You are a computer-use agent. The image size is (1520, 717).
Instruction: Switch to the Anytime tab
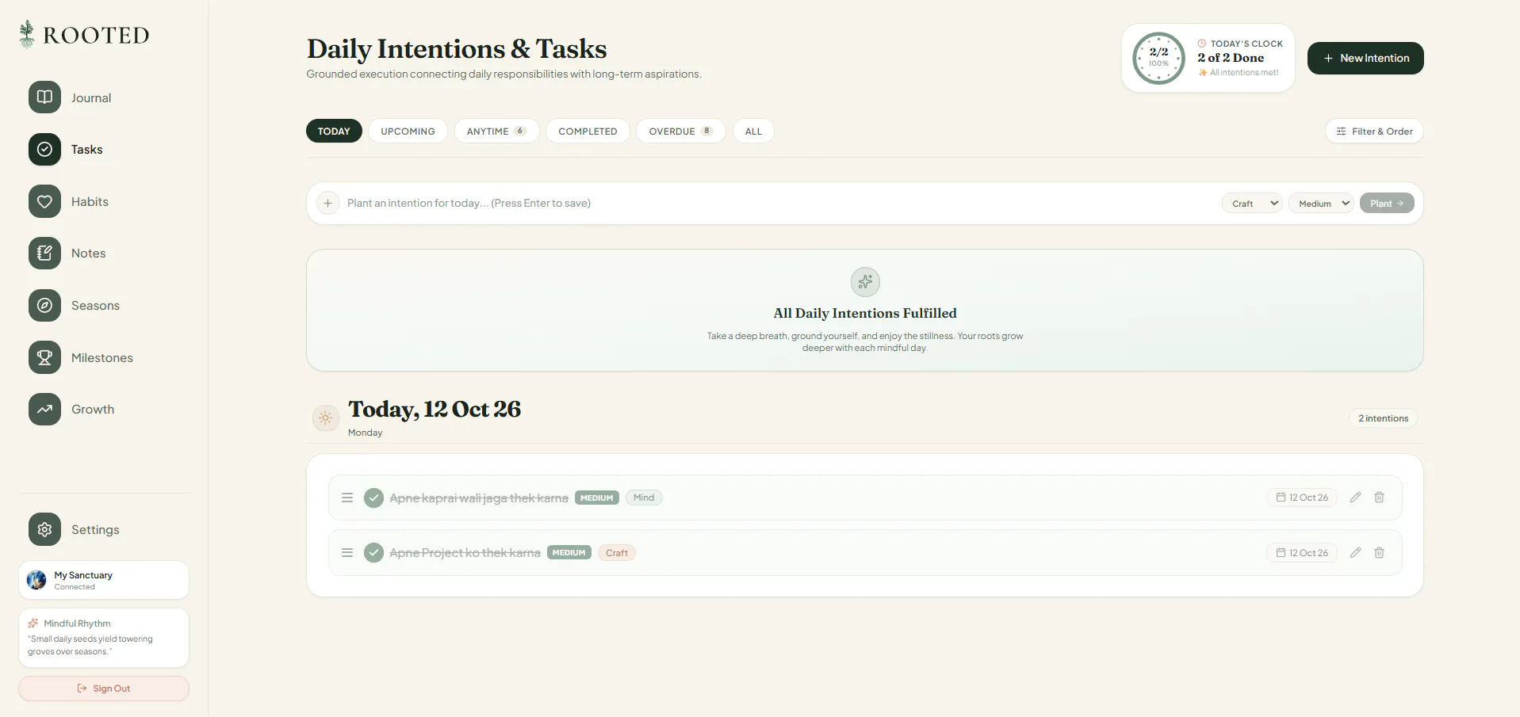[496, 132]
